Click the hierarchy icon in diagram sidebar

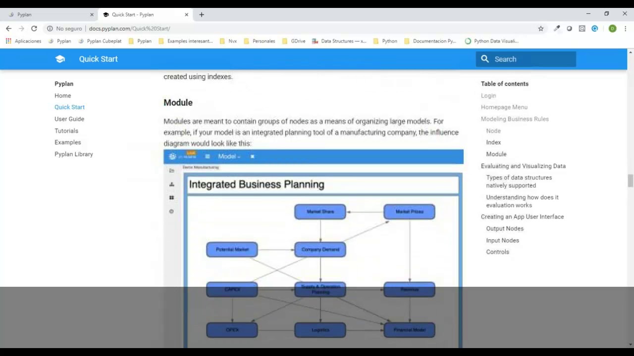[x=171, y=184]
